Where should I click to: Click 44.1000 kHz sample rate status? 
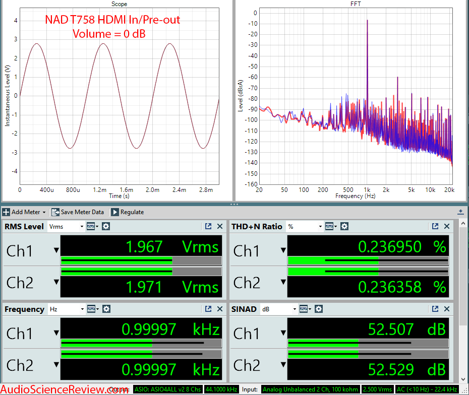[221, 389]
